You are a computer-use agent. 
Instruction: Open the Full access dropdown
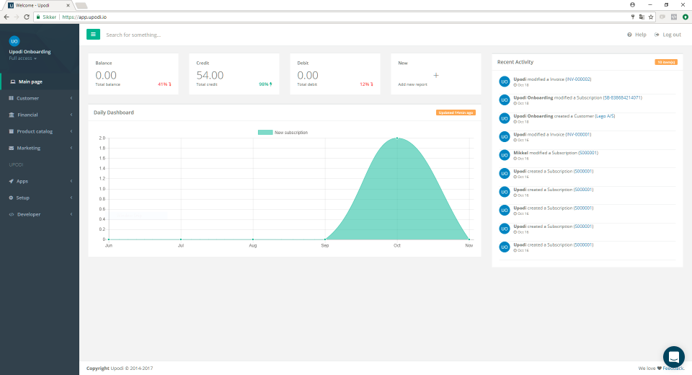click(22, 58)
